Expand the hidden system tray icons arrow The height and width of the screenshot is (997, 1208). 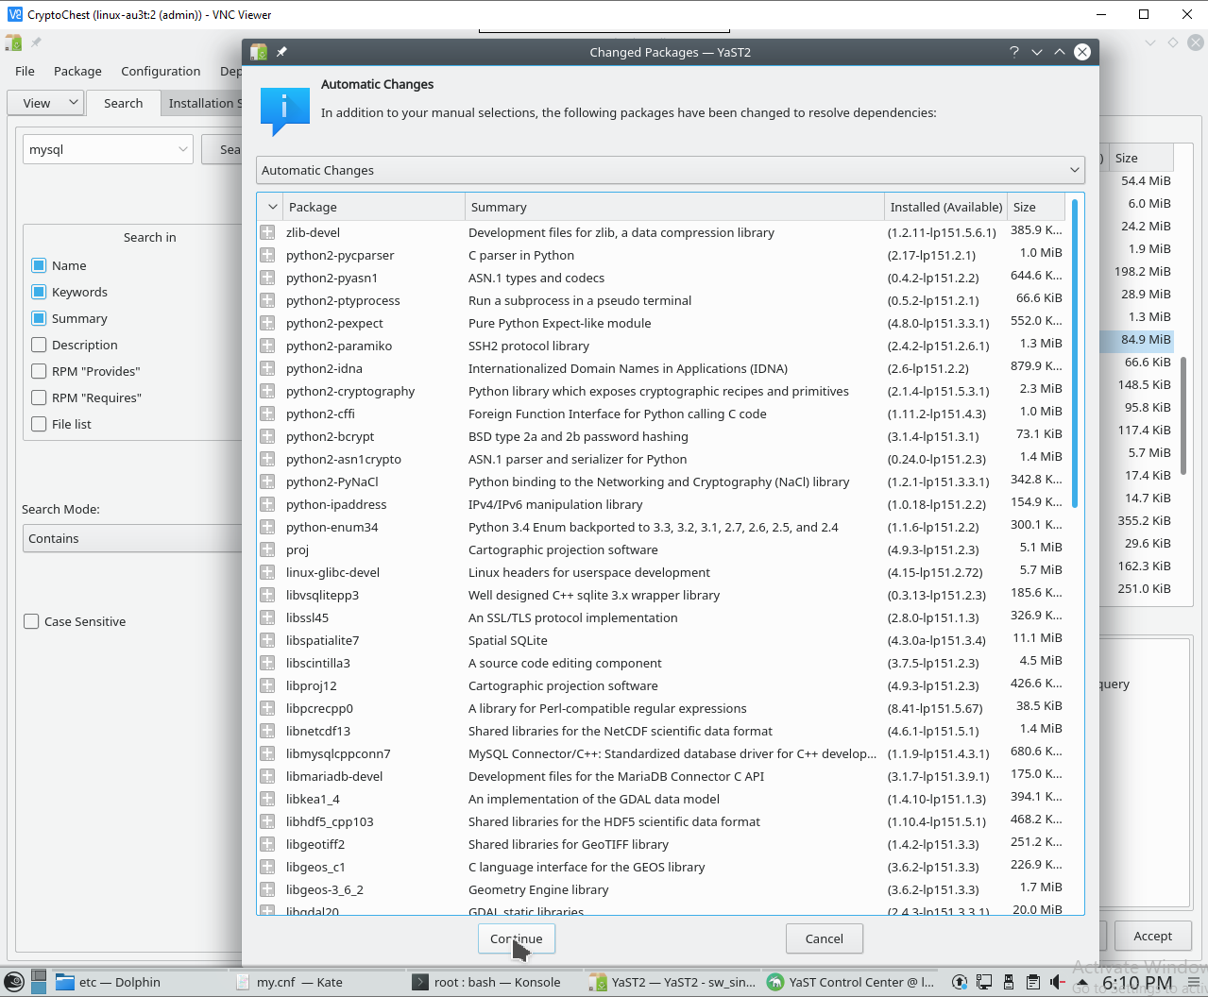pos(1082,982)
